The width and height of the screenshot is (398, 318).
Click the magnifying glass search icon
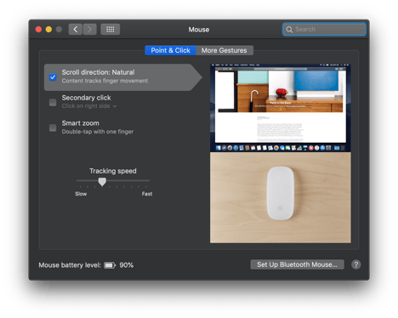click(x=289, y=30)
